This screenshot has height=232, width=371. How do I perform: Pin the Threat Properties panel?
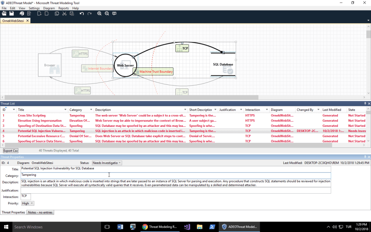pyautogui.click(x=365, y=157)
